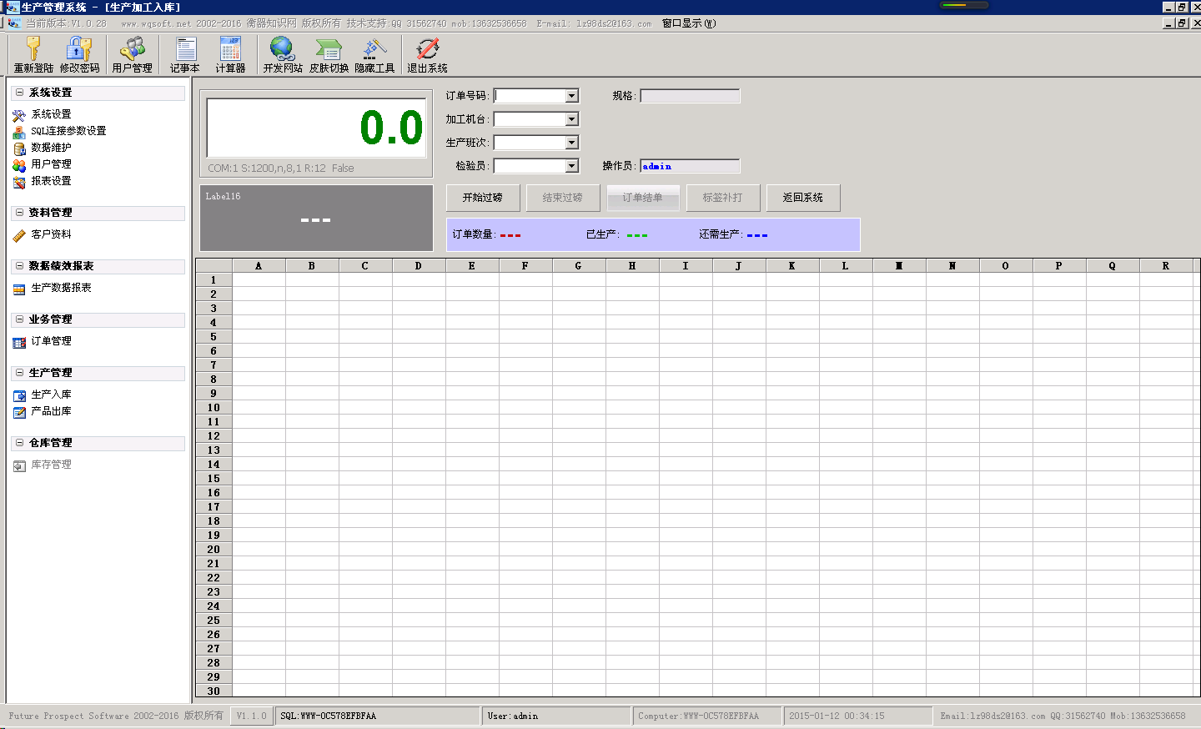
Task: Click the 还需生产 label
Action: [721, 234]
